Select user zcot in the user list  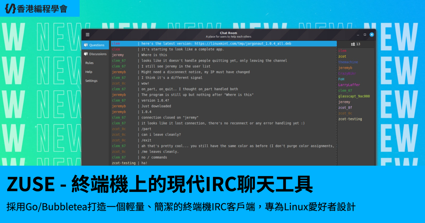tap(342, 56)
